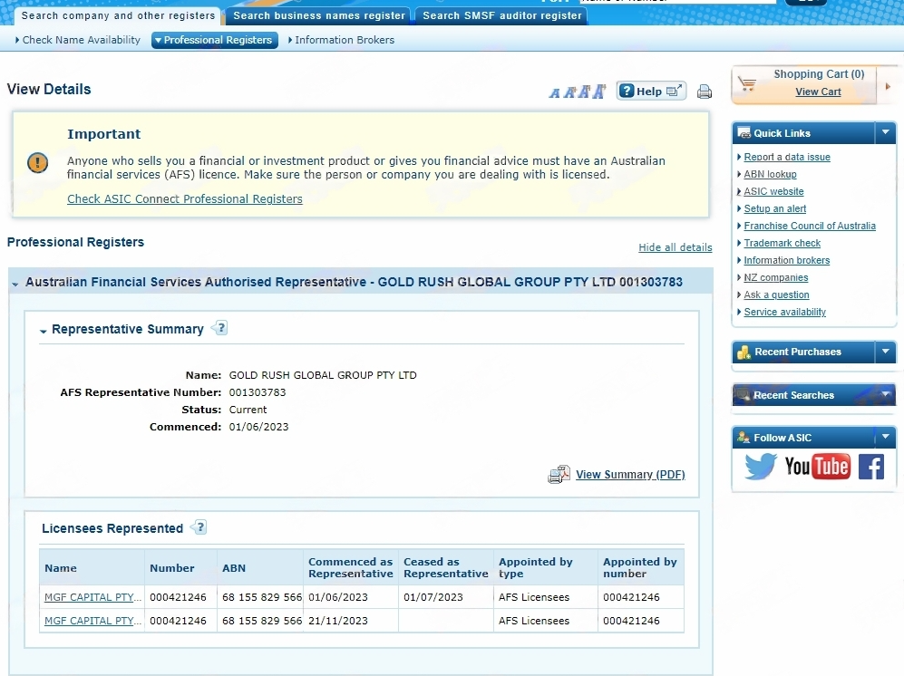Screen dimensions: 904x676
Task: Click the PDF document icon beside View Summary
Action: click(x=559, y=474)
